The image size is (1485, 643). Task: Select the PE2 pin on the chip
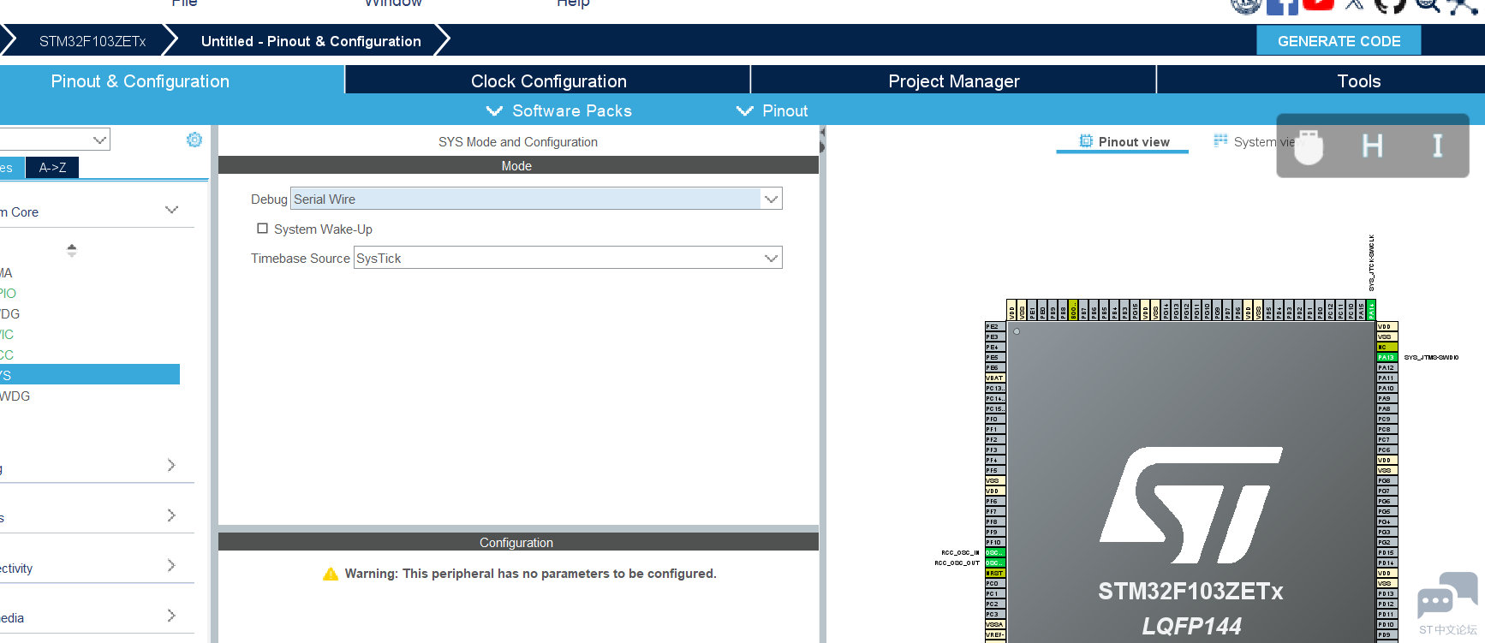tap(995, 326)
